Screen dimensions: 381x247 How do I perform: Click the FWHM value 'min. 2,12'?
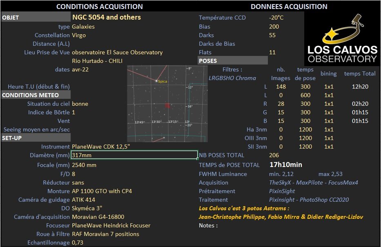[281, 174]
